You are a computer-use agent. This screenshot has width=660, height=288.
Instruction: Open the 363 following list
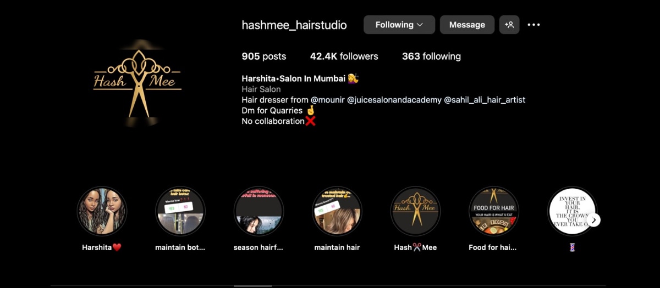pyautogui.click(x=431, y=57)
